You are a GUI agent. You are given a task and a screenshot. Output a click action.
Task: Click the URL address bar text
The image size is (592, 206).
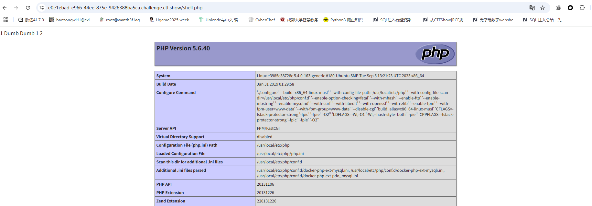tap(125, 8)
